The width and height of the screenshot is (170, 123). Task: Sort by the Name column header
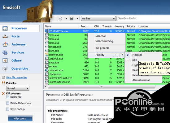(x=48, y=26)
